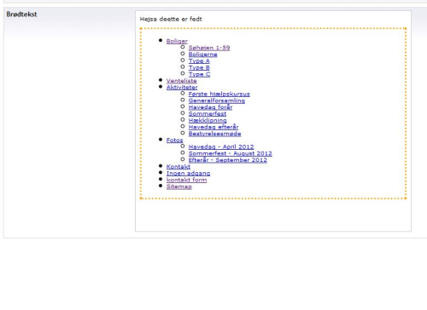Open the Venteliste link

pos(181,81)
